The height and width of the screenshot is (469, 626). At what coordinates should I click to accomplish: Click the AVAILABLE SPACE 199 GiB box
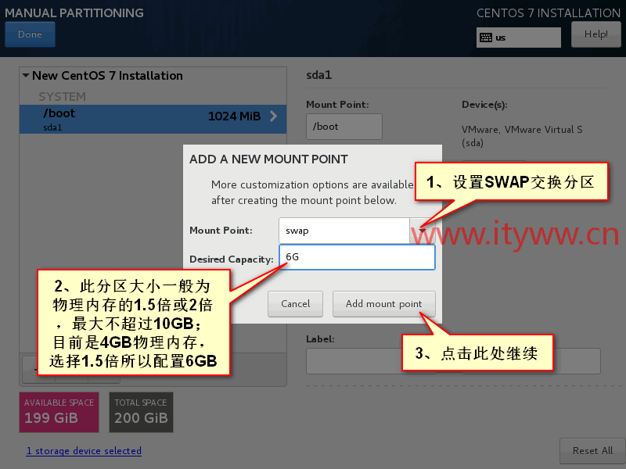pos(59,412)
